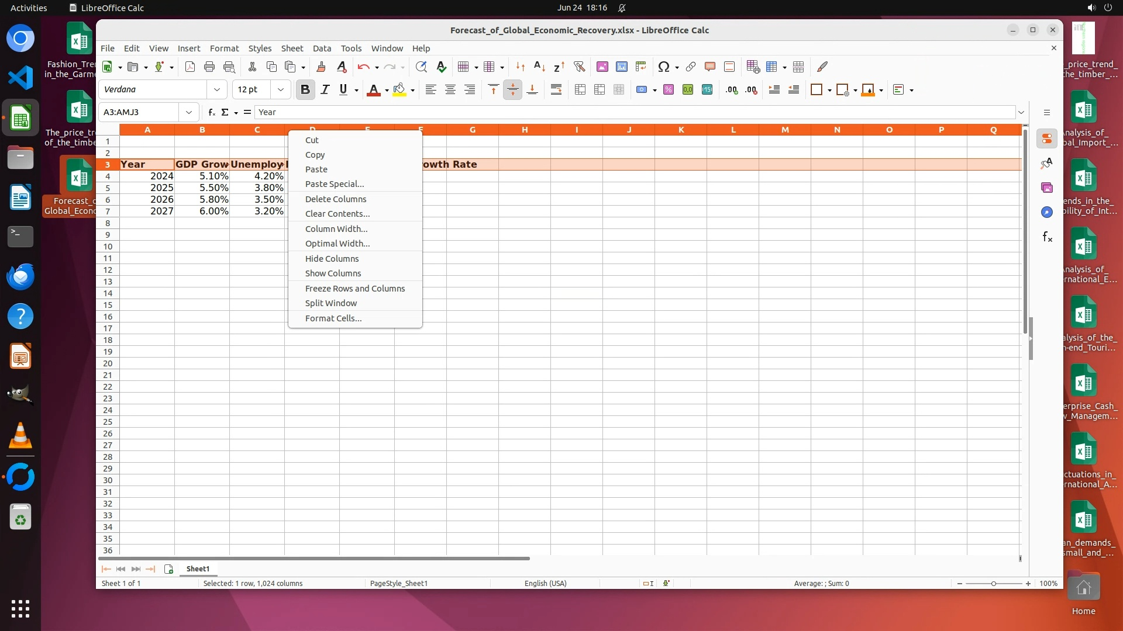Viewport: 1123px width, 631px height.
Task: Toggle Italic formatting button
Action: point(325,89)
